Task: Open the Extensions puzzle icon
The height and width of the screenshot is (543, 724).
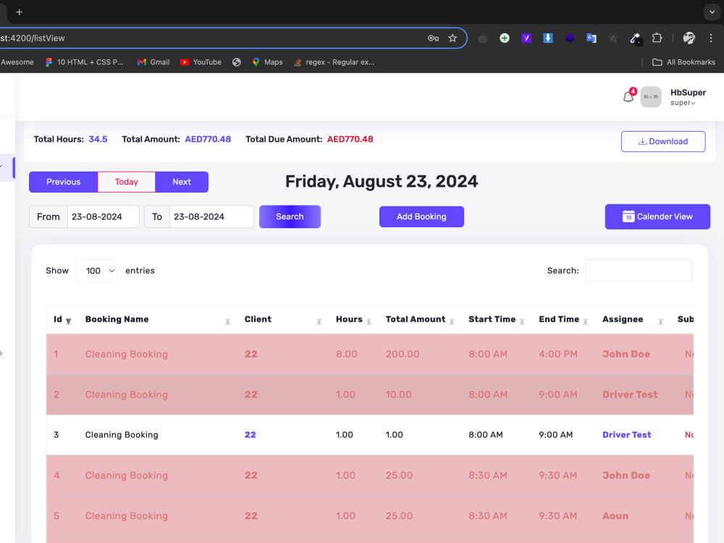Action: coord(657,38)
